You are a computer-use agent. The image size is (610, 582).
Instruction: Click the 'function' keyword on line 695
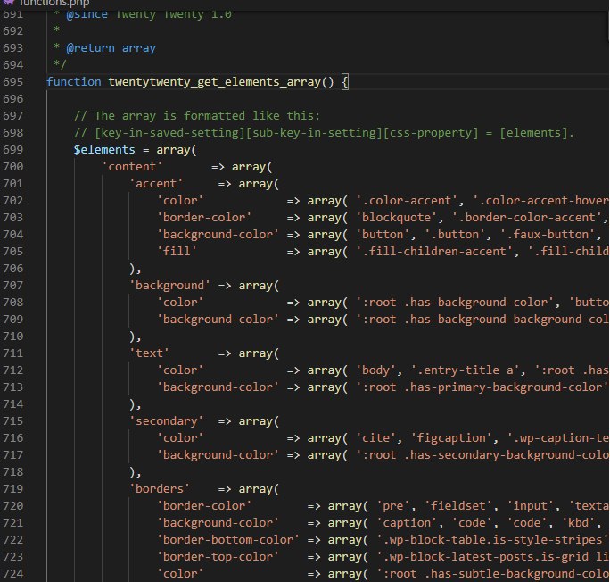coord(74,82)
